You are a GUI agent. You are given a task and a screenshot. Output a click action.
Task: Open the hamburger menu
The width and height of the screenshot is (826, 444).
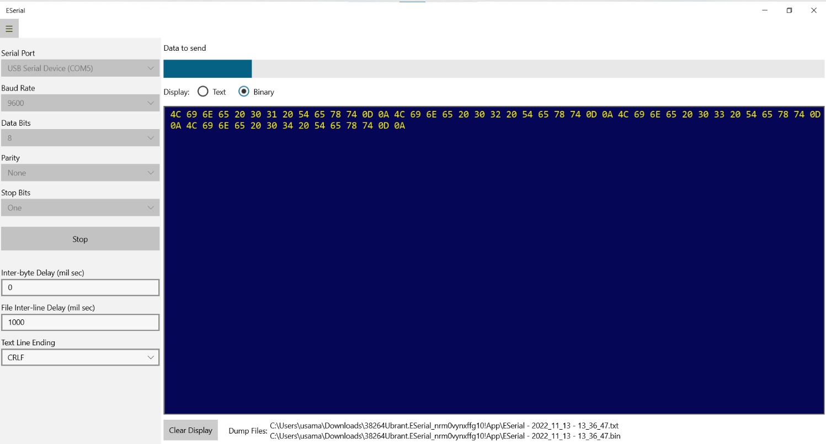click(x=9, y=28)
